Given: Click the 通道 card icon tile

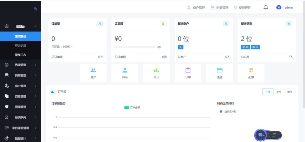Looking at the screenshot, I should [x=220, y=73].
